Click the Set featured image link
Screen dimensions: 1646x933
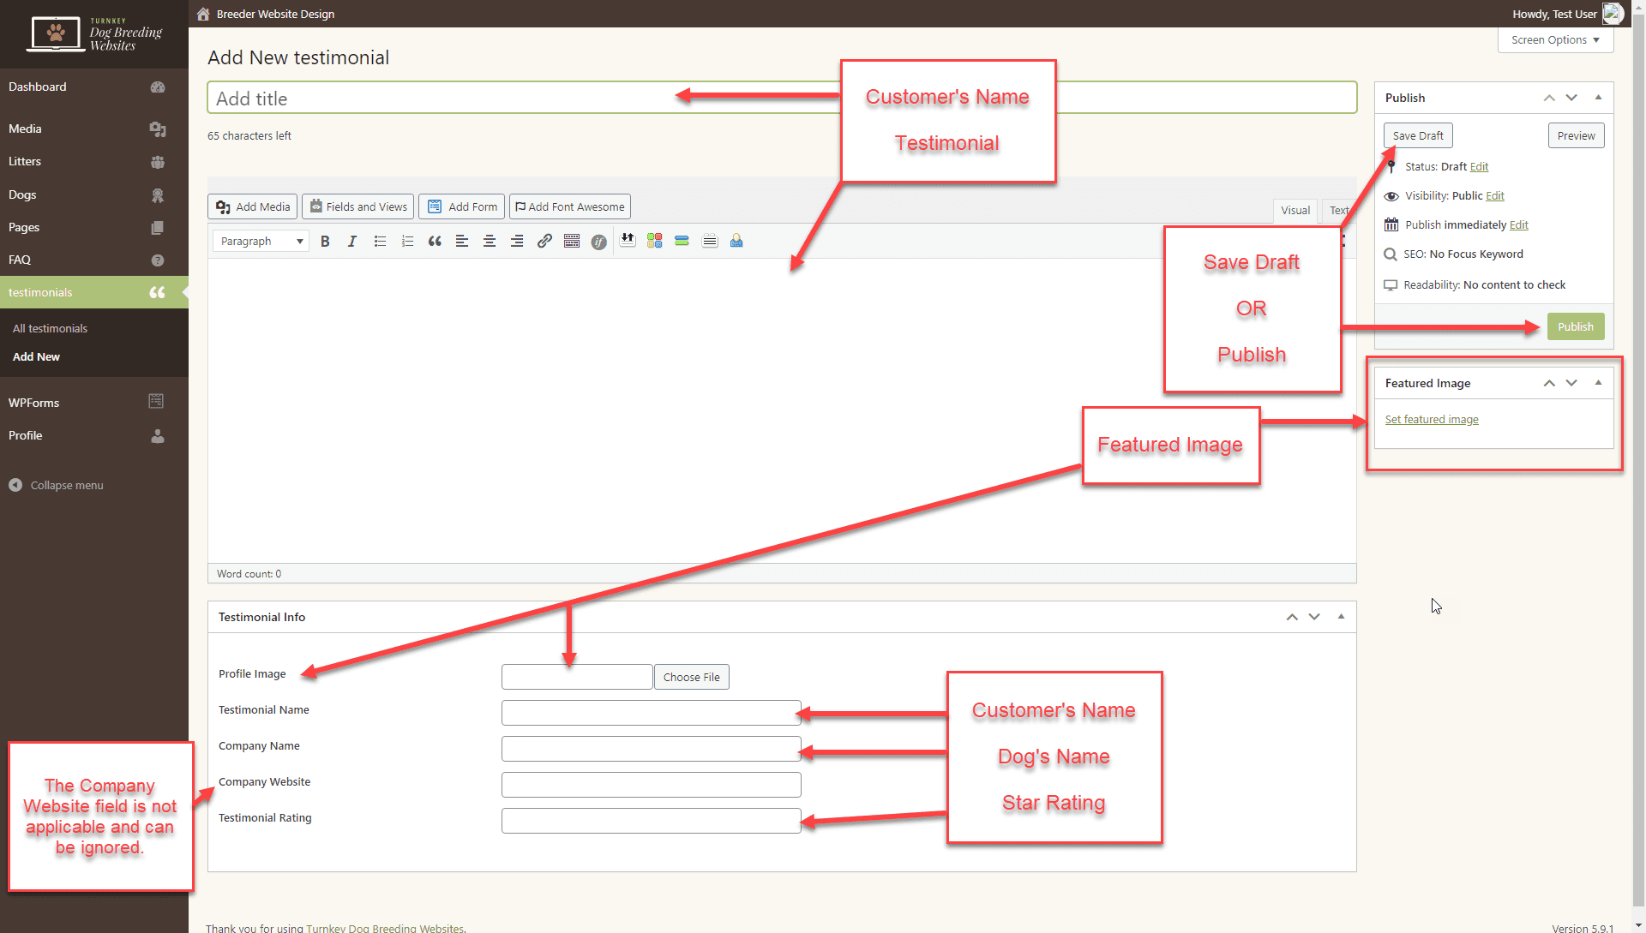[1432, 420]
